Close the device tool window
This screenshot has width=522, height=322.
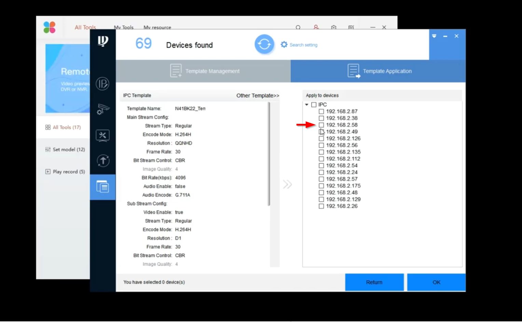(x=456, y=36)
